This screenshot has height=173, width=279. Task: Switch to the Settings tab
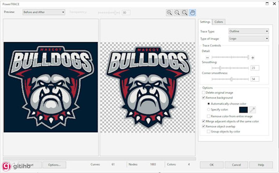(x=205, y=22)
